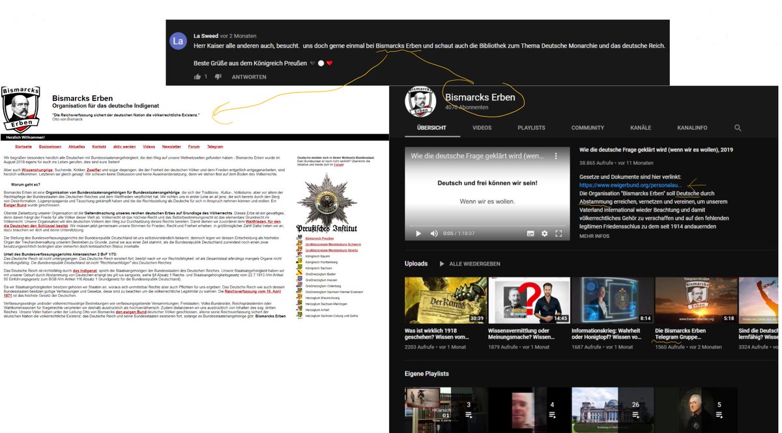The width and height of the screenshot is (782, 433).
Task: Open 'aktiv werden' in website navigation
Action: [x=124, y=147]
